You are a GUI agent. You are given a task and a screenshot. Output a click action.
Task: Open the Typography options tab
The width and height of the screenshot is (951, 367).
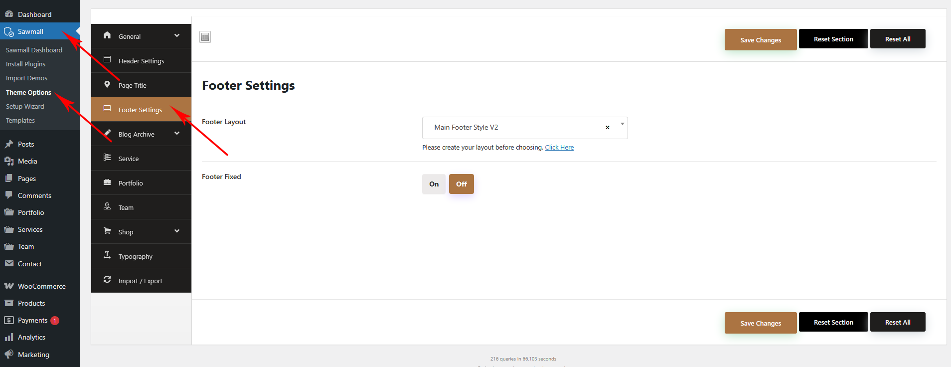(141, 256)
